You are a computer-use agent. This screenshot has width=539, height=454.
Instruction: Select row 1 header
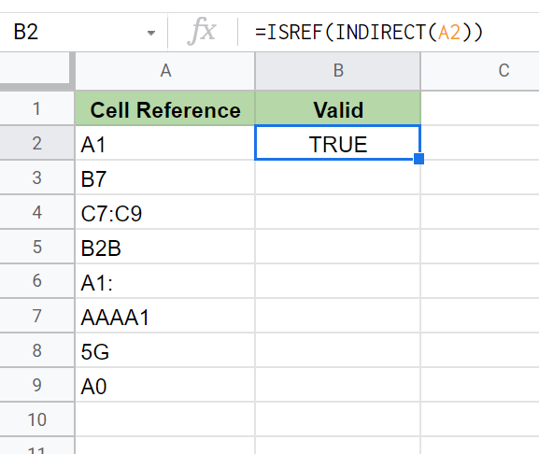36,108
